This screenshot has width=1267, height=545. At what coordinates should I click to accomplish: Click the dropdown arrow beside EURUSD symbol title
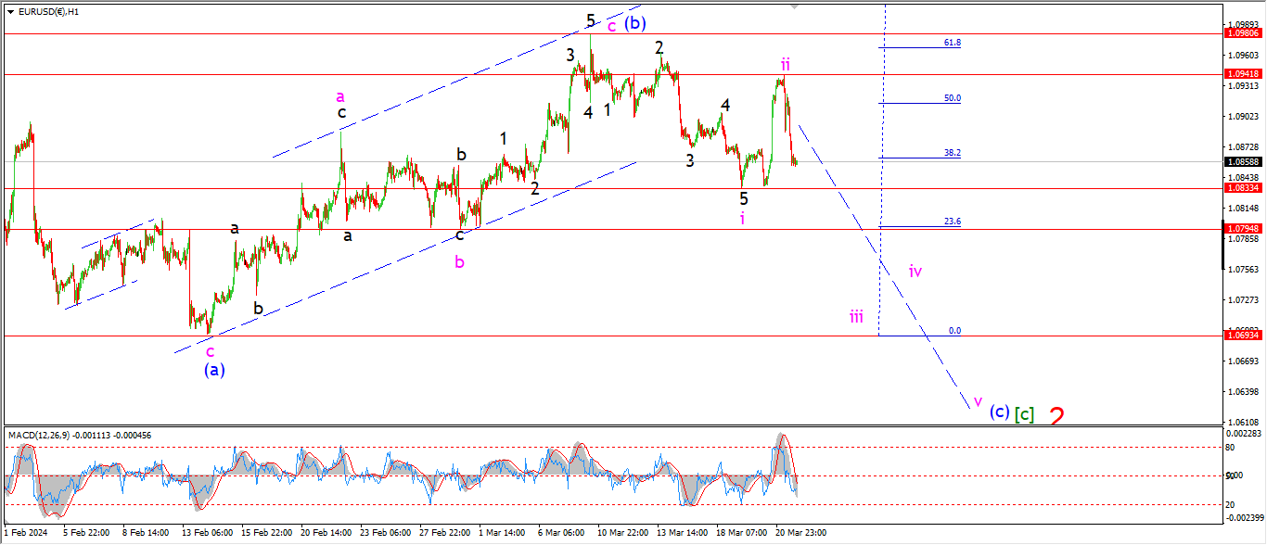coord(10,12)
